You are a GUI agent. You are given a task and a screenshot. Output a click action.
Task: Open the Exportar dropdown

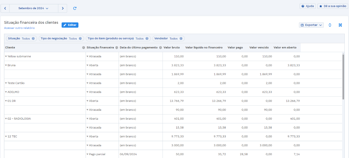[311, 25]
